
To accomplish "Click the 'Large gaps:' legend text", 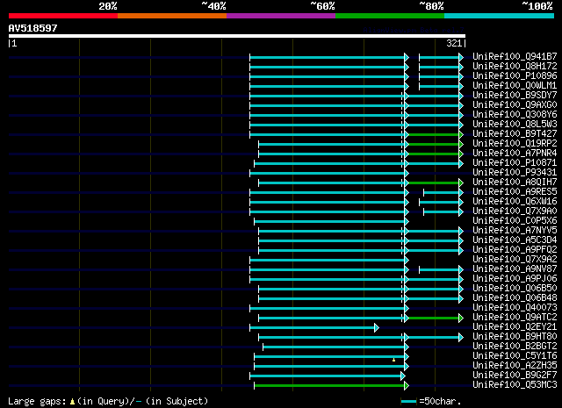I will 37,401.
